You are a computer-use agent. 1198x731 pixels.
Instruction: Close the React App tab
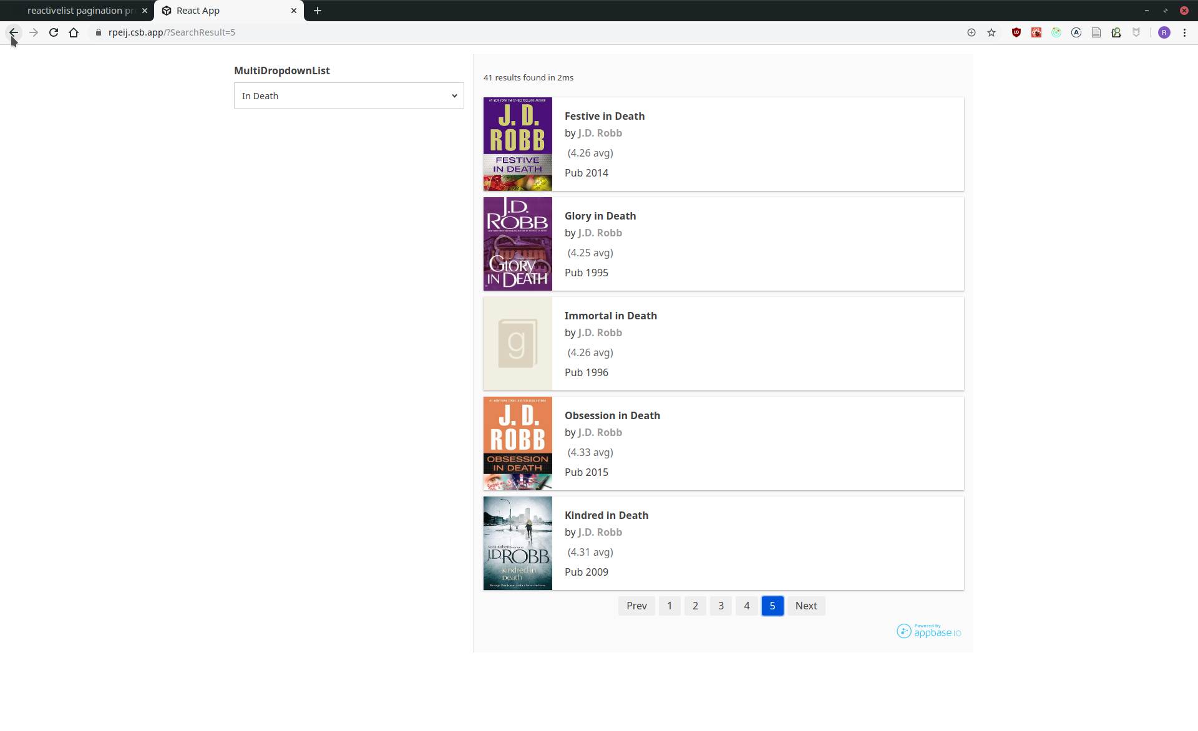coord(294,11)
